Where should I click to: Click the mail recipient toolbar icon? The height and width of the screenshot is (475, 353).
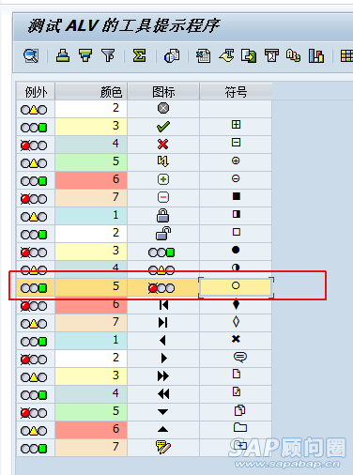coord(271,56)
